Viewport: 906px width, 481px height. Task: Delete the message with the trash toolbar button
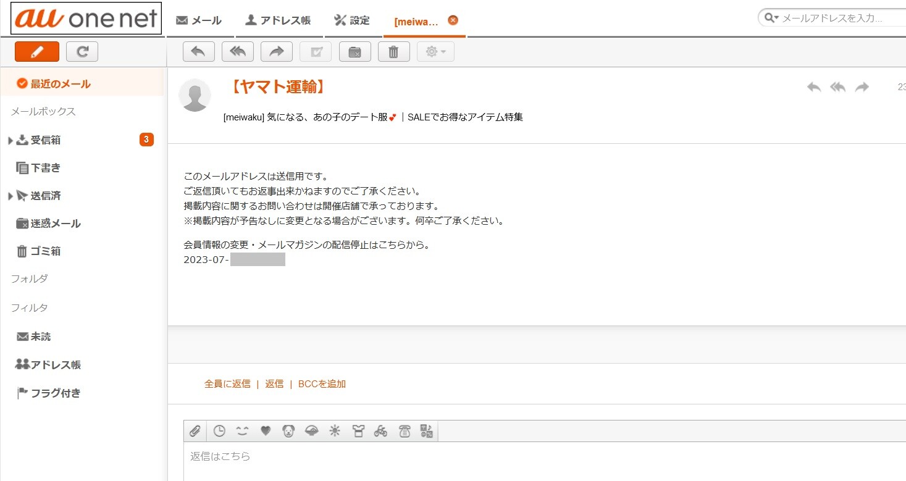[x=394, y=52]
